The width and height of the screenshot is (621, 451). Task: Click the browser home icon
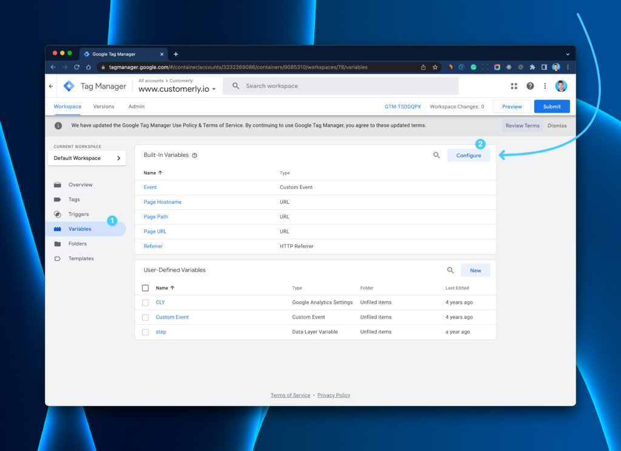click(x=89, y=67)
